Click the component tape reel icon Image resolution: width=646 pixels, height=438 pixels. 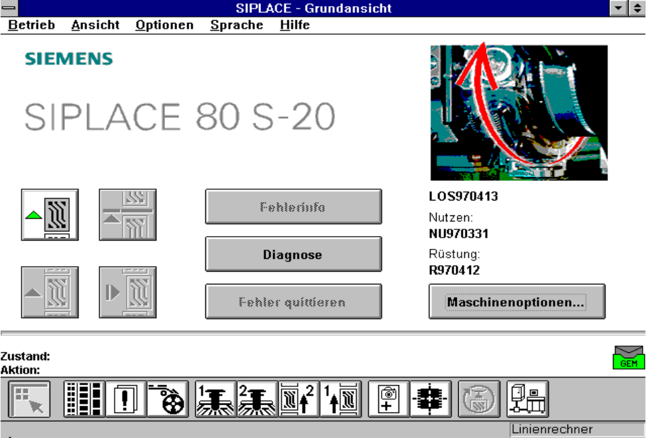coord(168,399)
